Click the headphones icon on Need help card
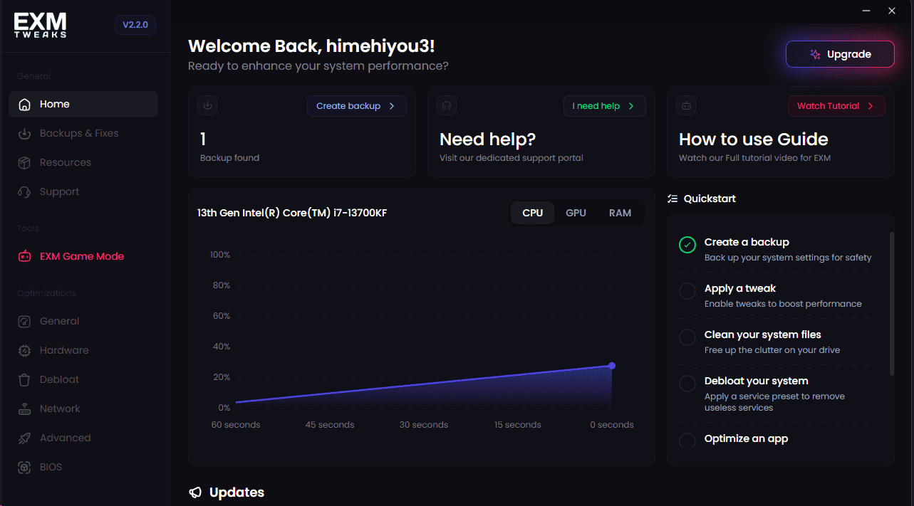This screenshot has height=506, width=914. [447, 105]
